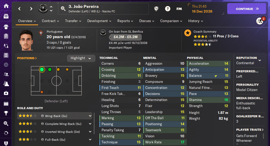Open the Squad shirt icon
This screenshot has height=146, width=270.
(6, 27)
